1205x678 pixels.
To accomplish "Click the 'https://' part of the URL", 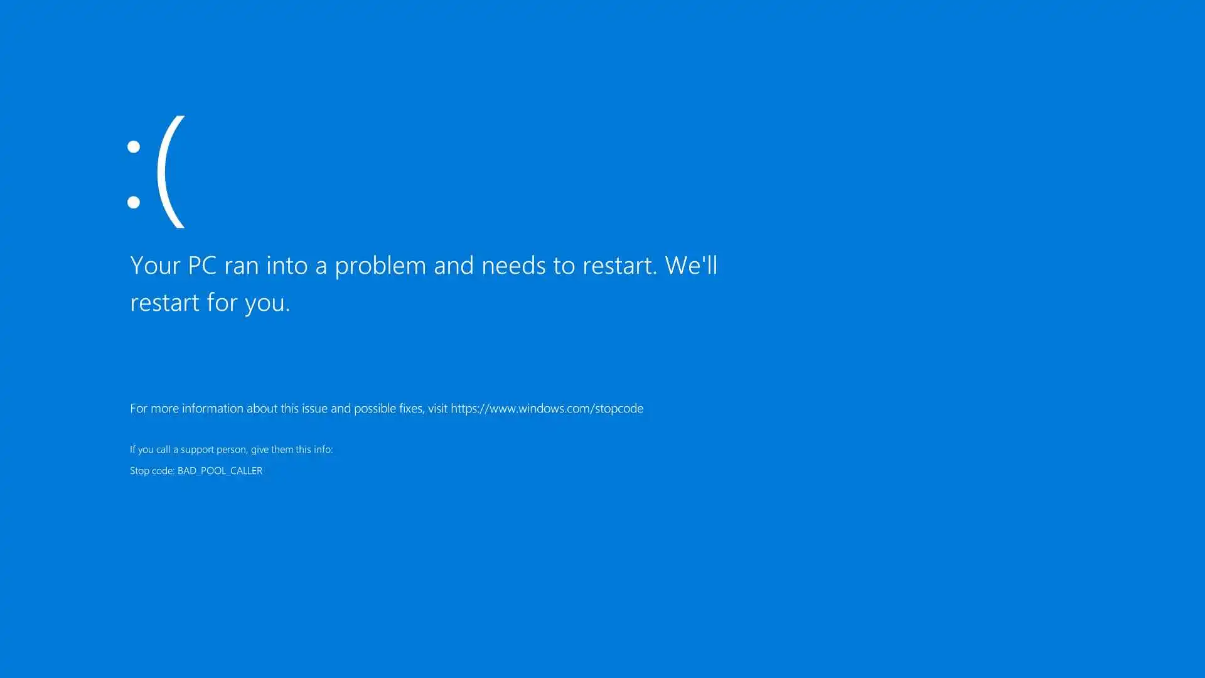I will [x=469, y=409].
